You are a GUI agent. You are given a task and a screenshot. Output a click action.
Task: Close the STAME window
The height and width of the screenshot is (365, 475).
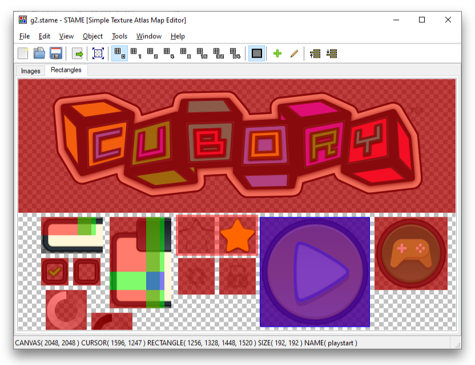pos(448,20)
